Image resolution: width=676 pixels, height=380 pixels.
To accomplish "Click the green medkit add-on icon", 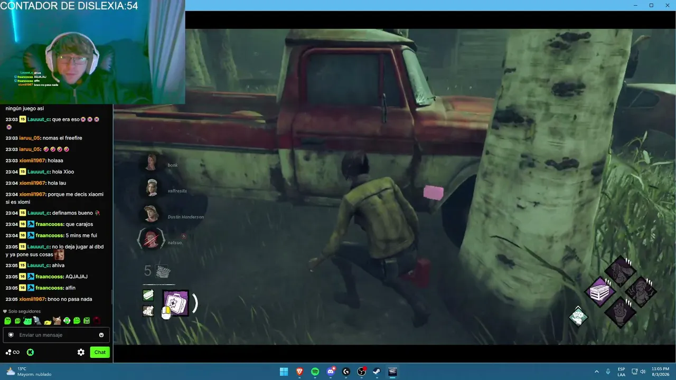I will (148, 295).
